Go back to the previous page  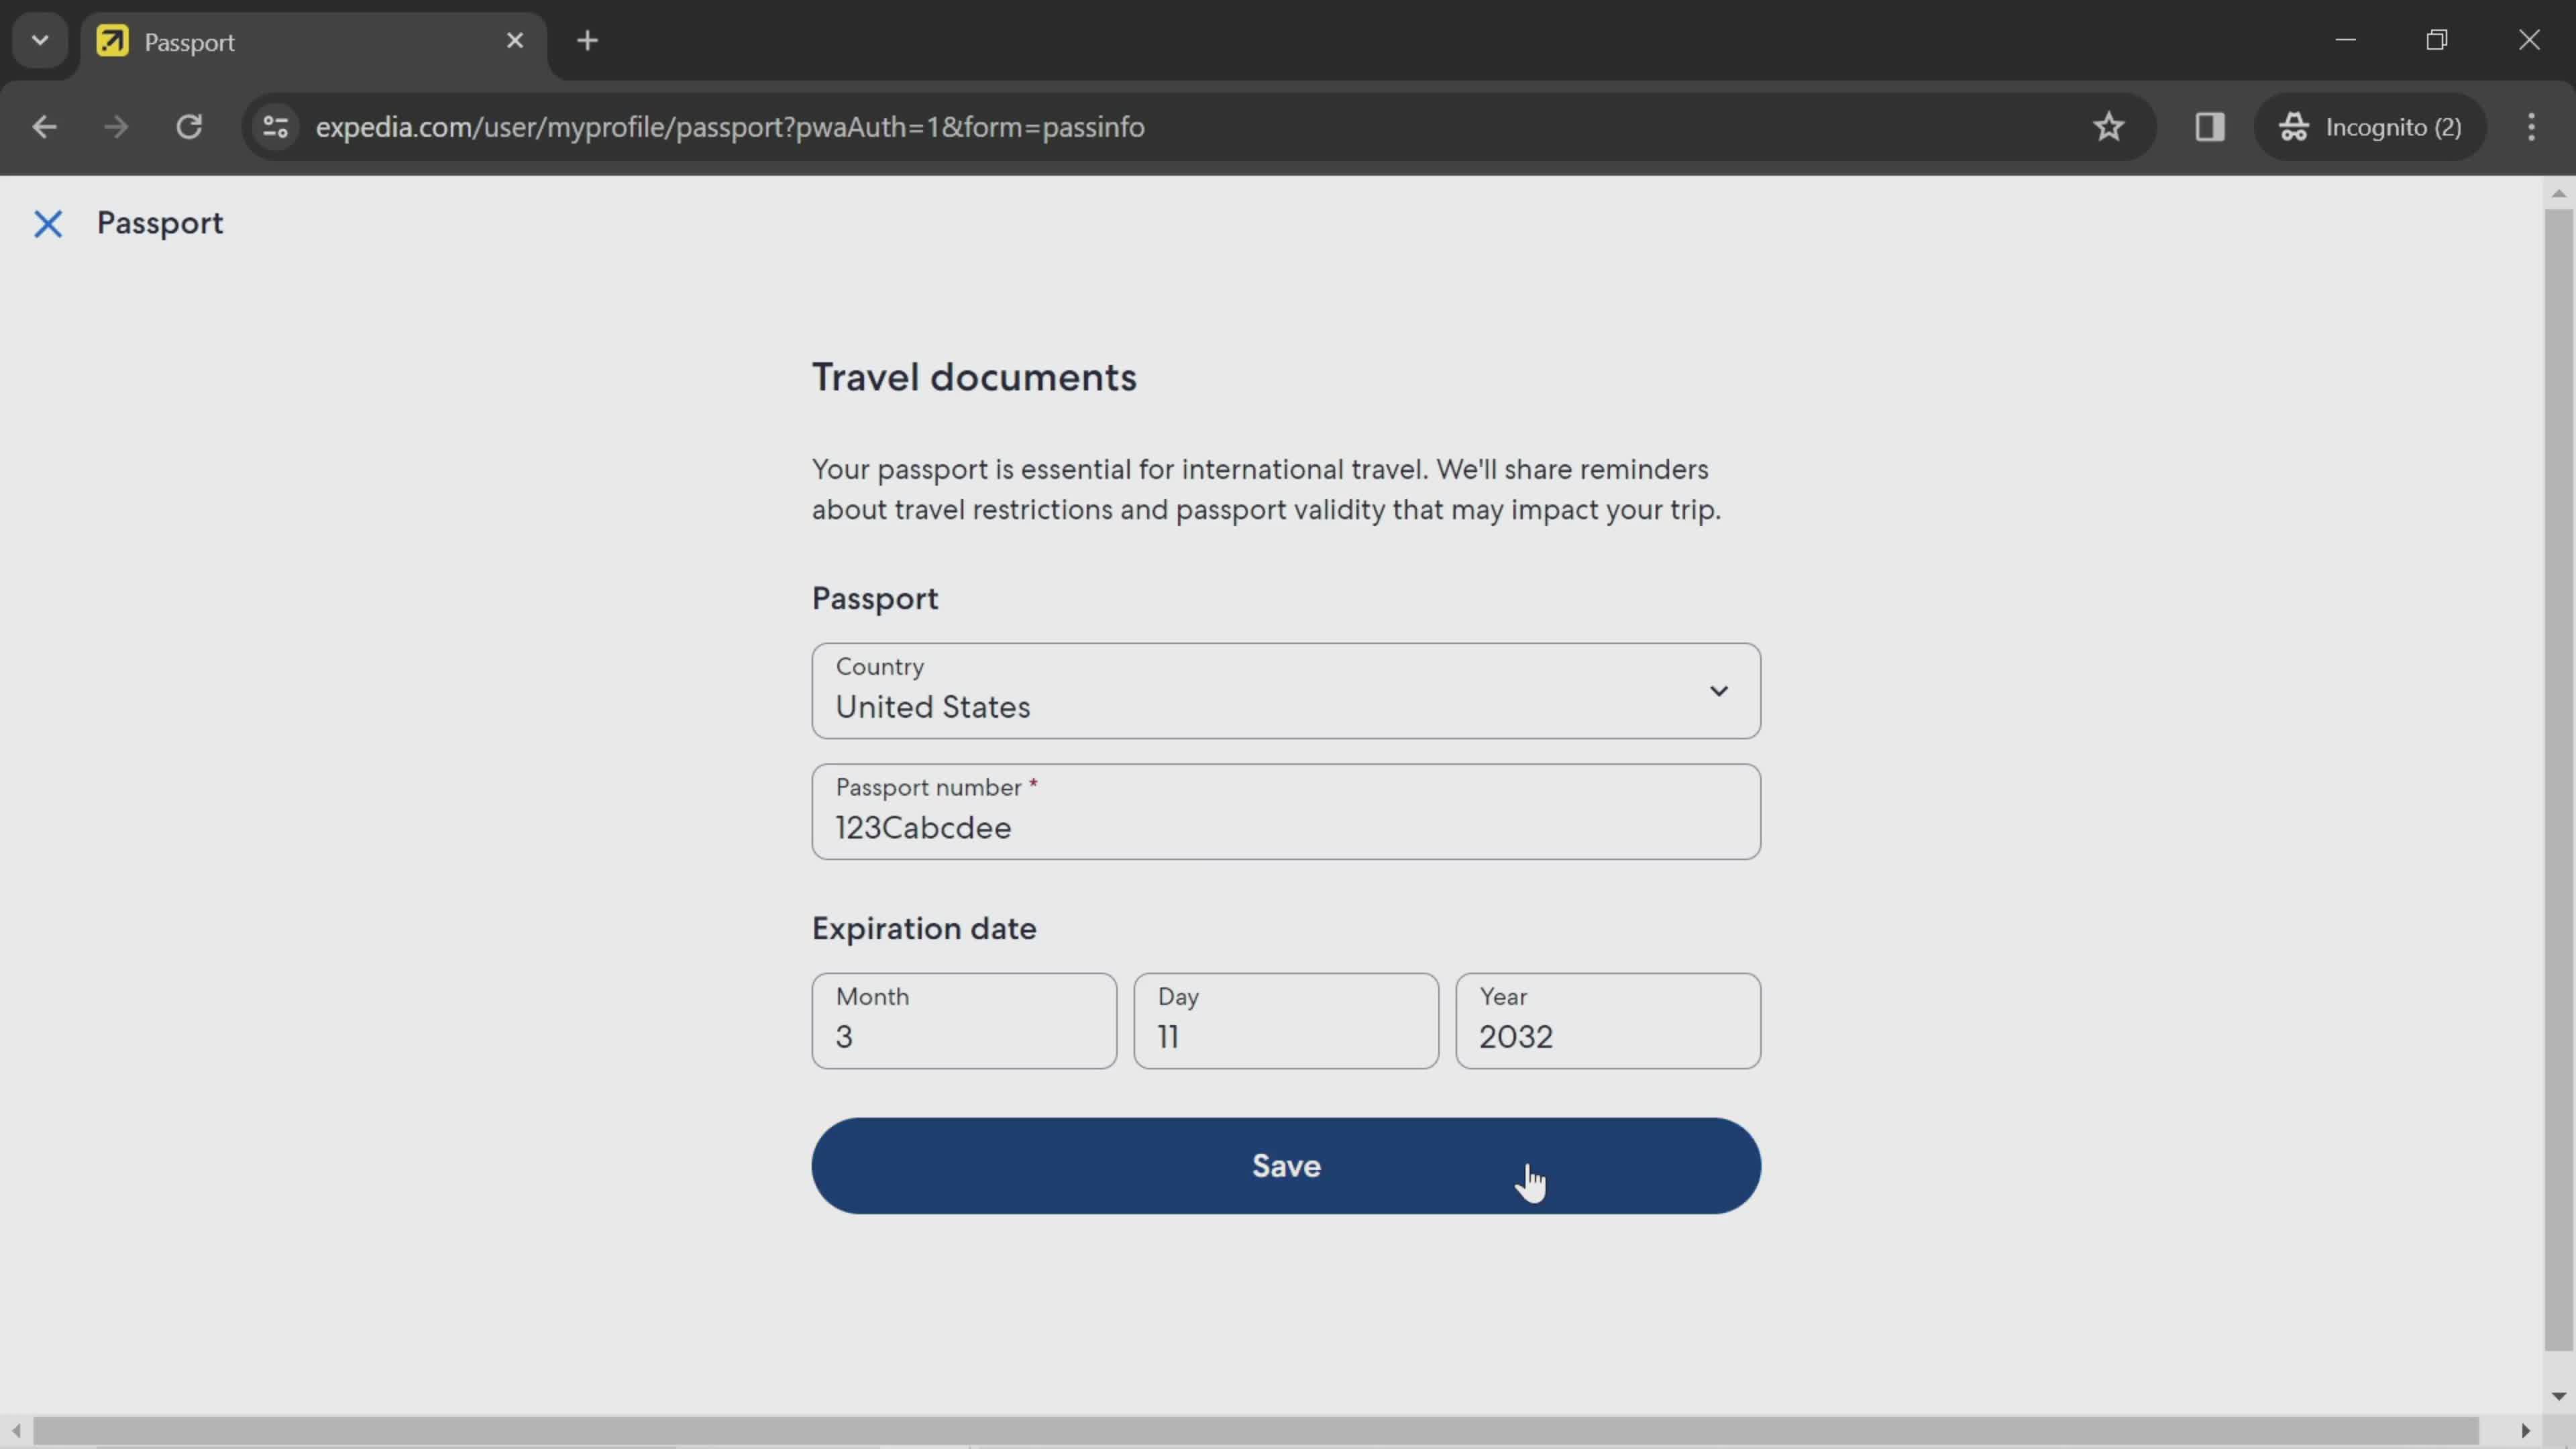tap(44, 127)
